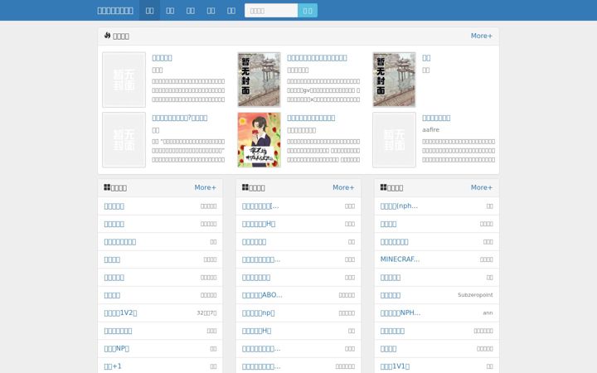Open pavilion cover beside the description mentioning gv

click(x=259, y=80)
